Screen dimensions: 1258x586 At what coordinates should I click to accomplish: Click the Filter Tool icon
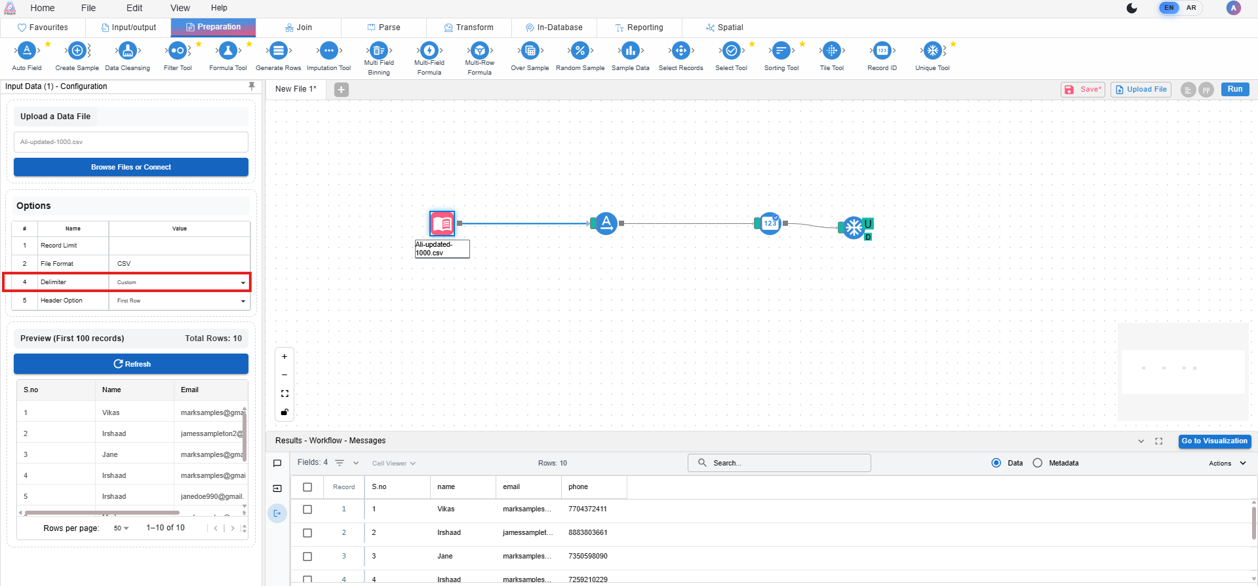click(x=178, y=51)
